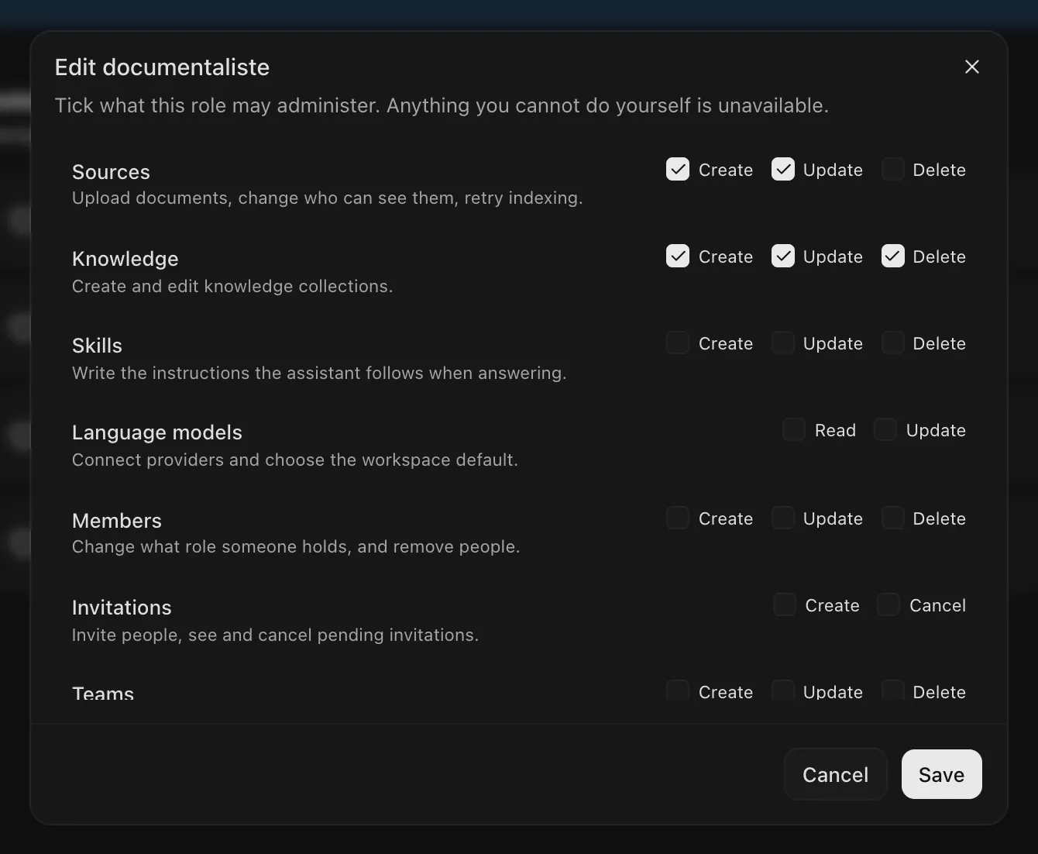The height and width of the screenshot is (854, 1038).
Task: Uncheck Create for Sources
Action: click(x=678, y=170)
